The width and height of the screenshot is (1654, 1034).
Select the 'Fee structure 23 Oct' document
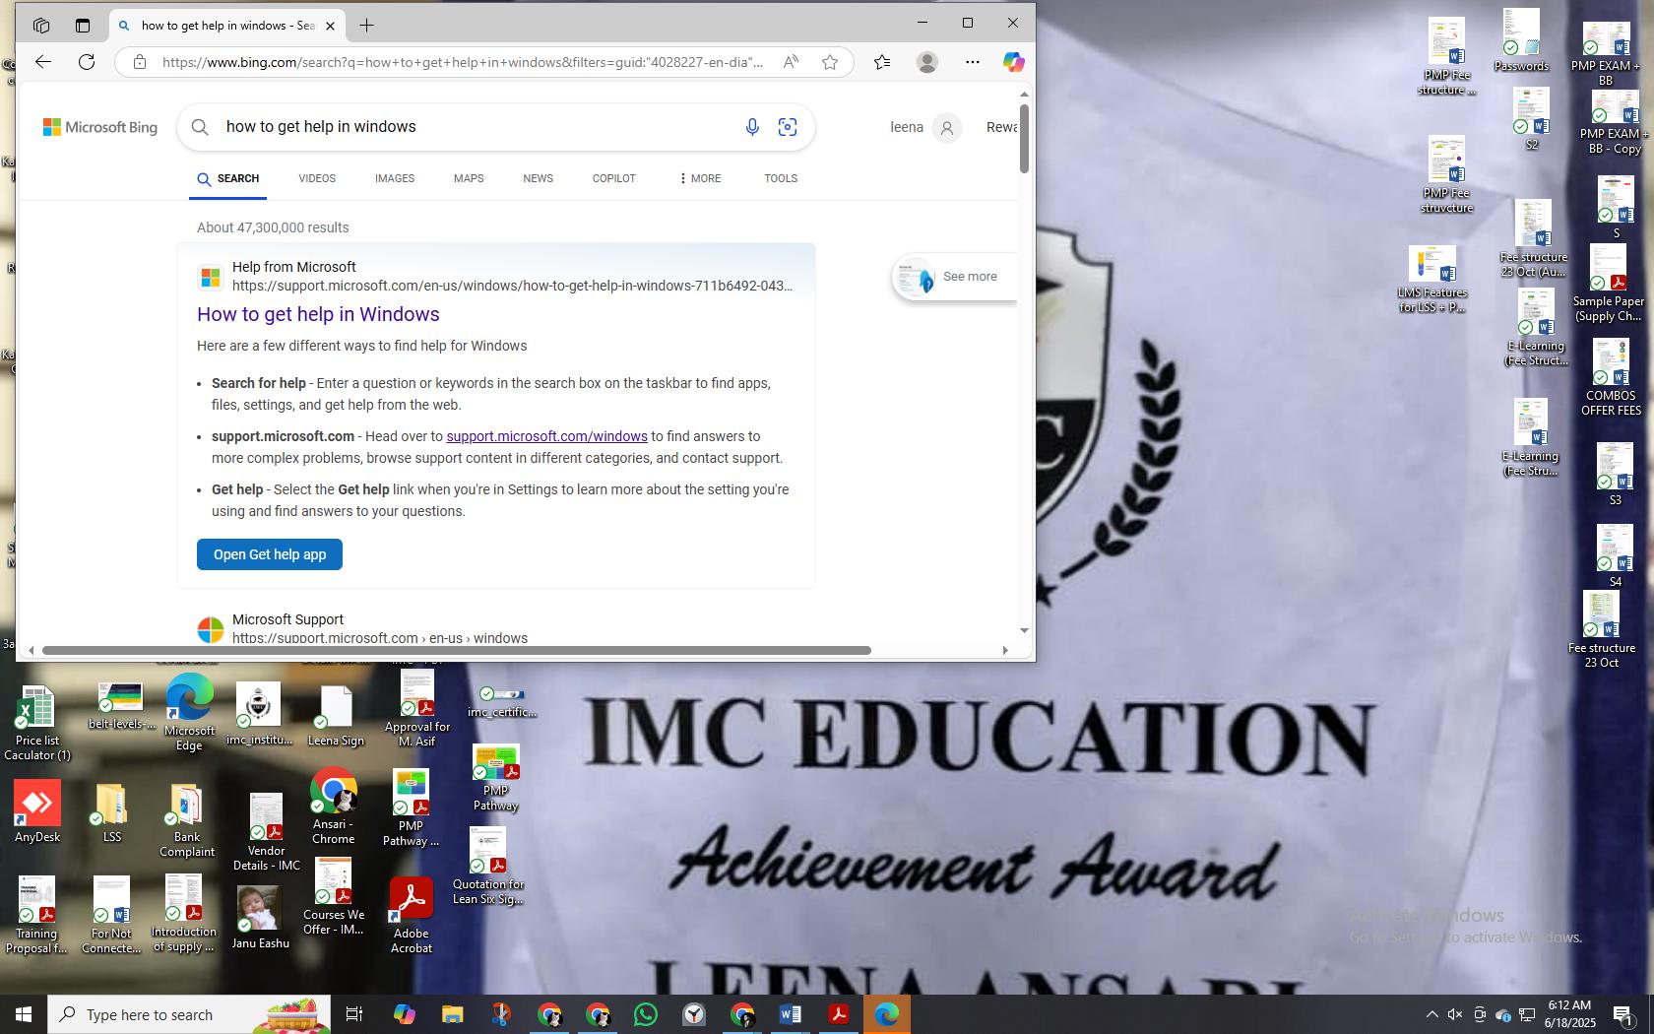(1601, 630)
